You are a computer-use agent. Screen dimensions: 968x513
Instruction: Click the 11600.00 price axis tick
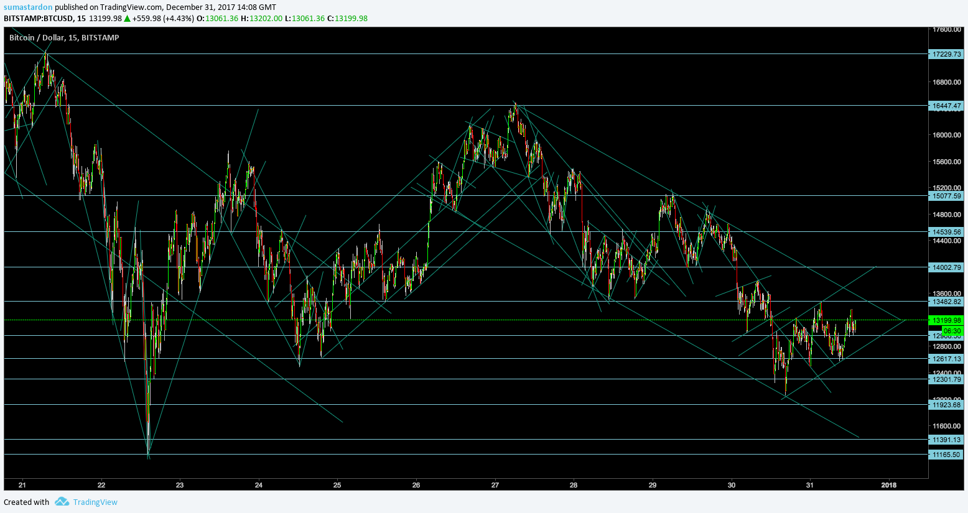(x=946, y=426)
